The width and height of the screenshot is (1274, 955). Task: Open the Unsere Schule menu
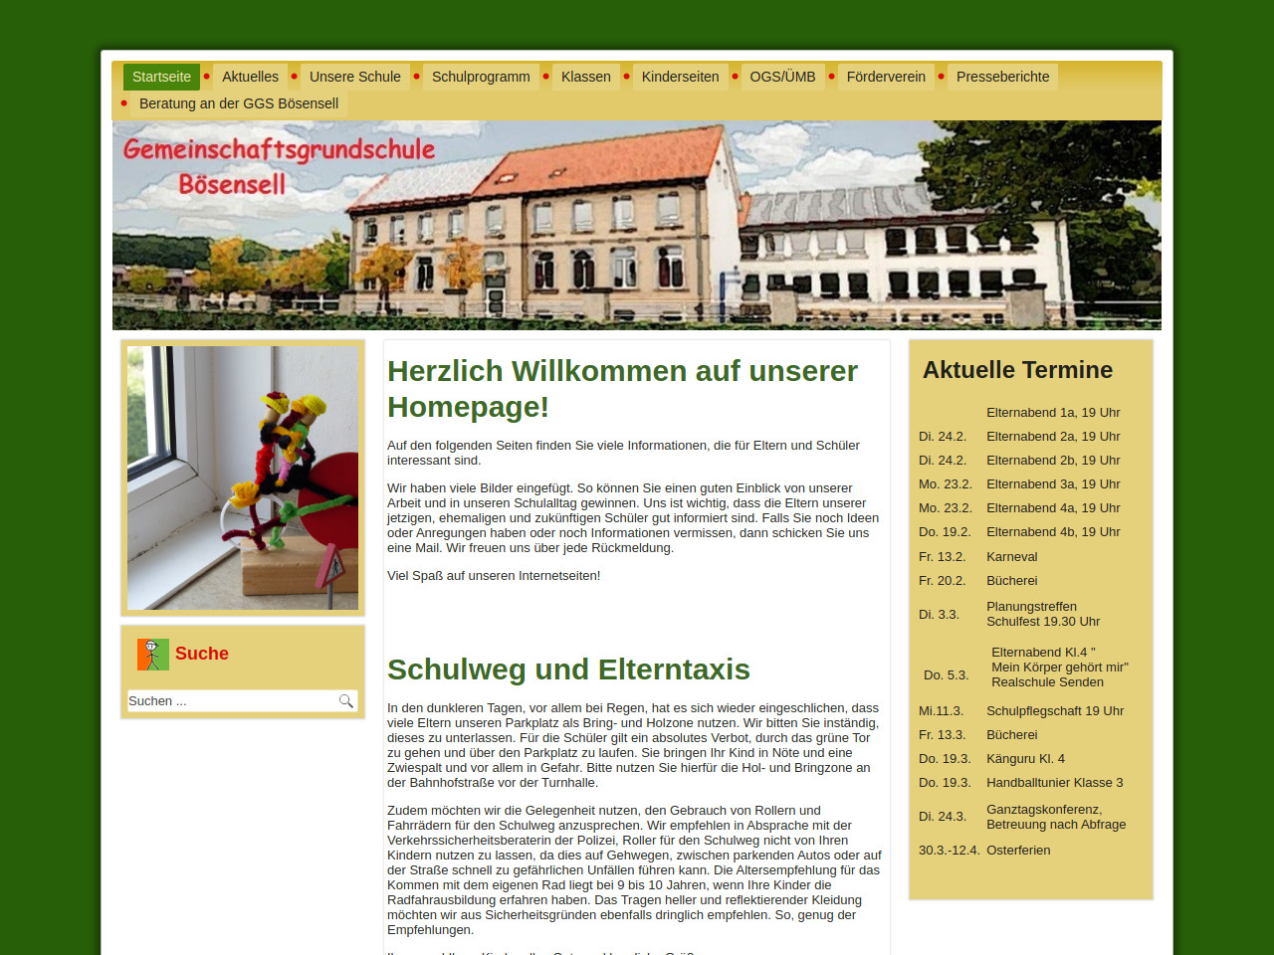pyautogui.click(x=354, y=77)
